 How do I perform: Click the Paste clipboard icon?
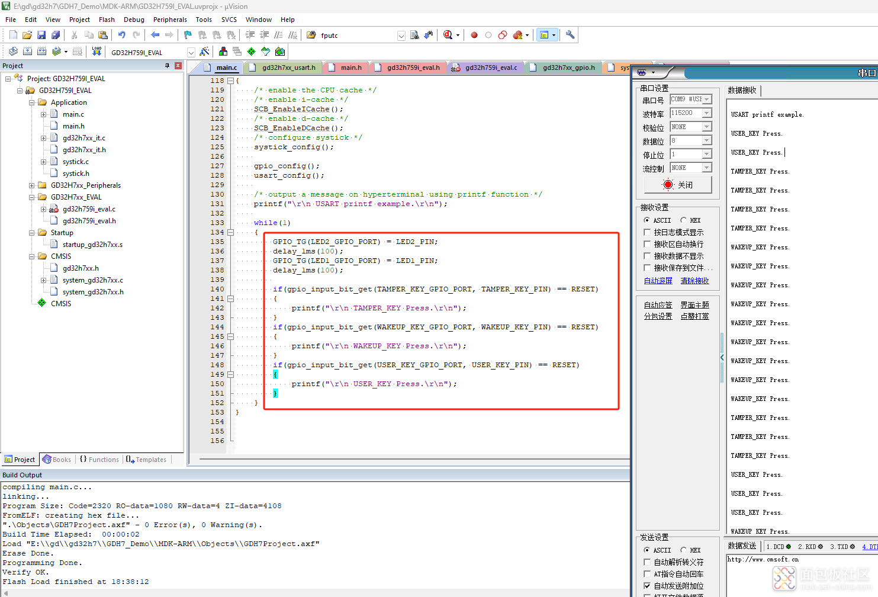point(103,35)
